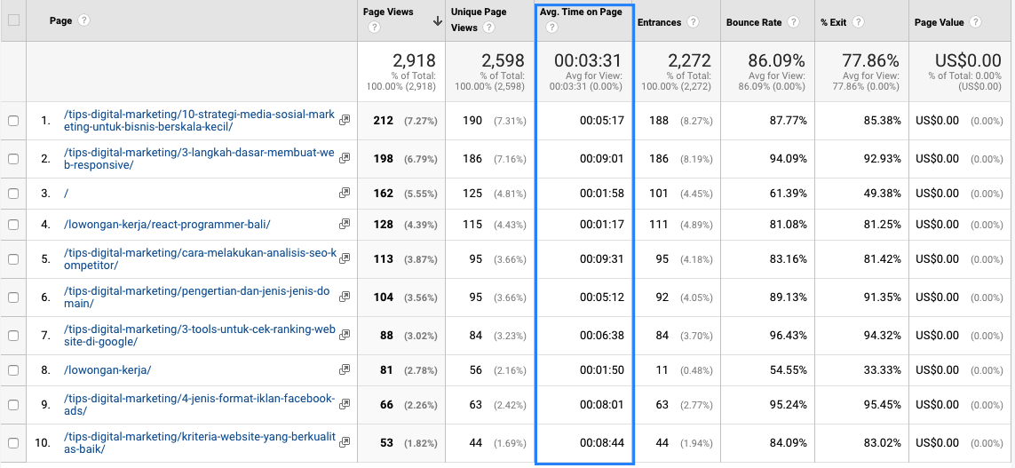1015x468 pixels.
Task: Open cara-melakukan-analisis-seo-kompetitor page link
Action: click(x=199, y=259)
